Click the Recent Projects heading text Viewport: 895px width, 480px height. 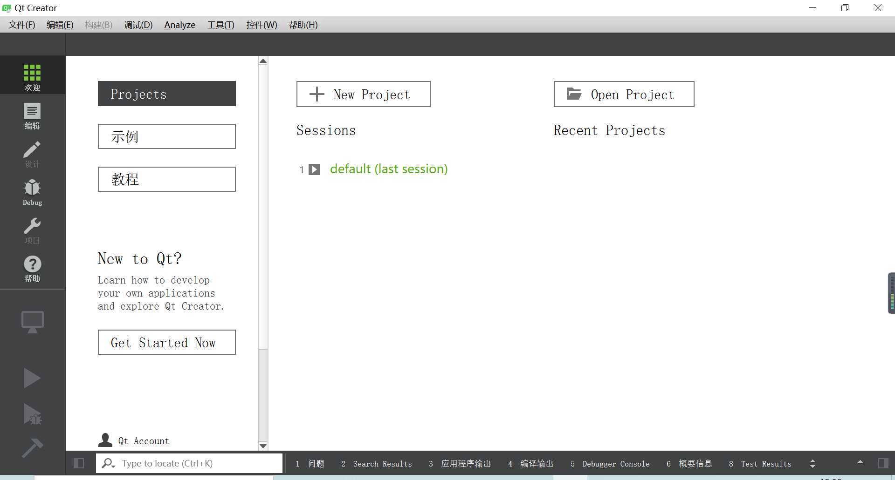click(x=609, y=130)
